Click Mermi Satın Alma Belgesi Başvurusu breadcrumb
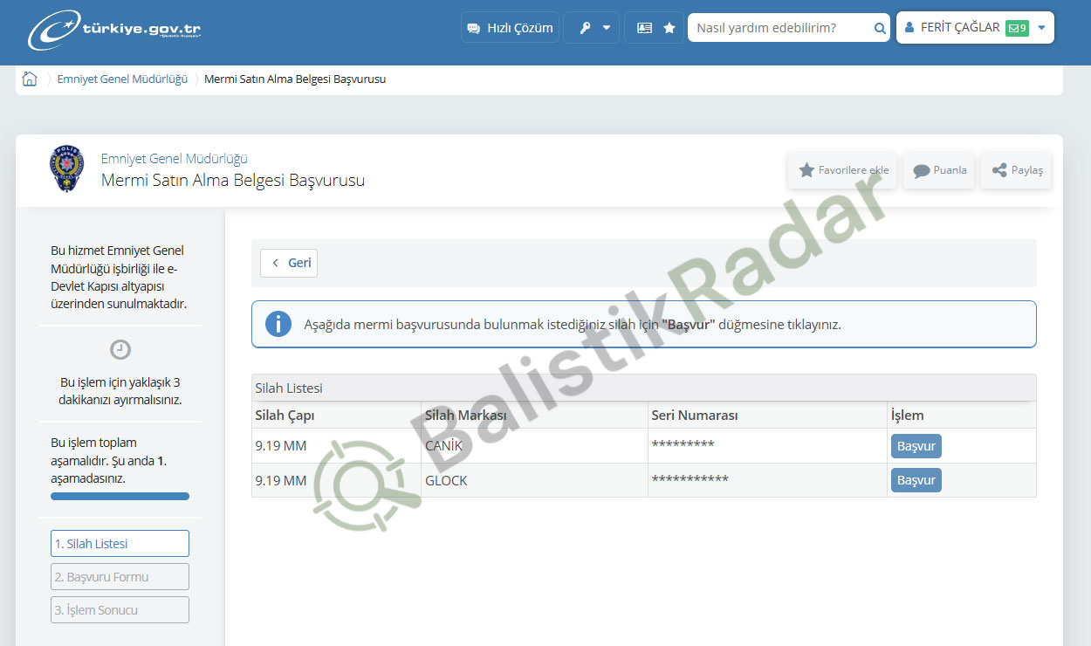1091x646 pixels. click(x=295, y=79)
